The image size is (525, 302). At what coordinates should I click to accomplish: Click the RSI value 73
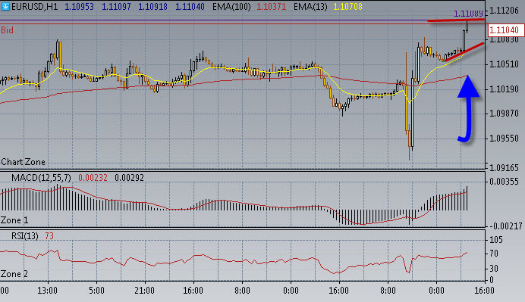pyautogui.click(x=49, y=236)
